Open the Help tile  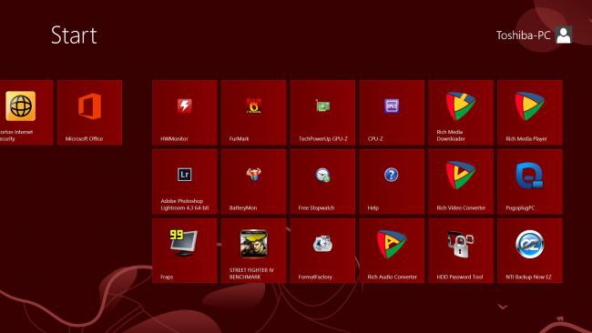[392, 182]
